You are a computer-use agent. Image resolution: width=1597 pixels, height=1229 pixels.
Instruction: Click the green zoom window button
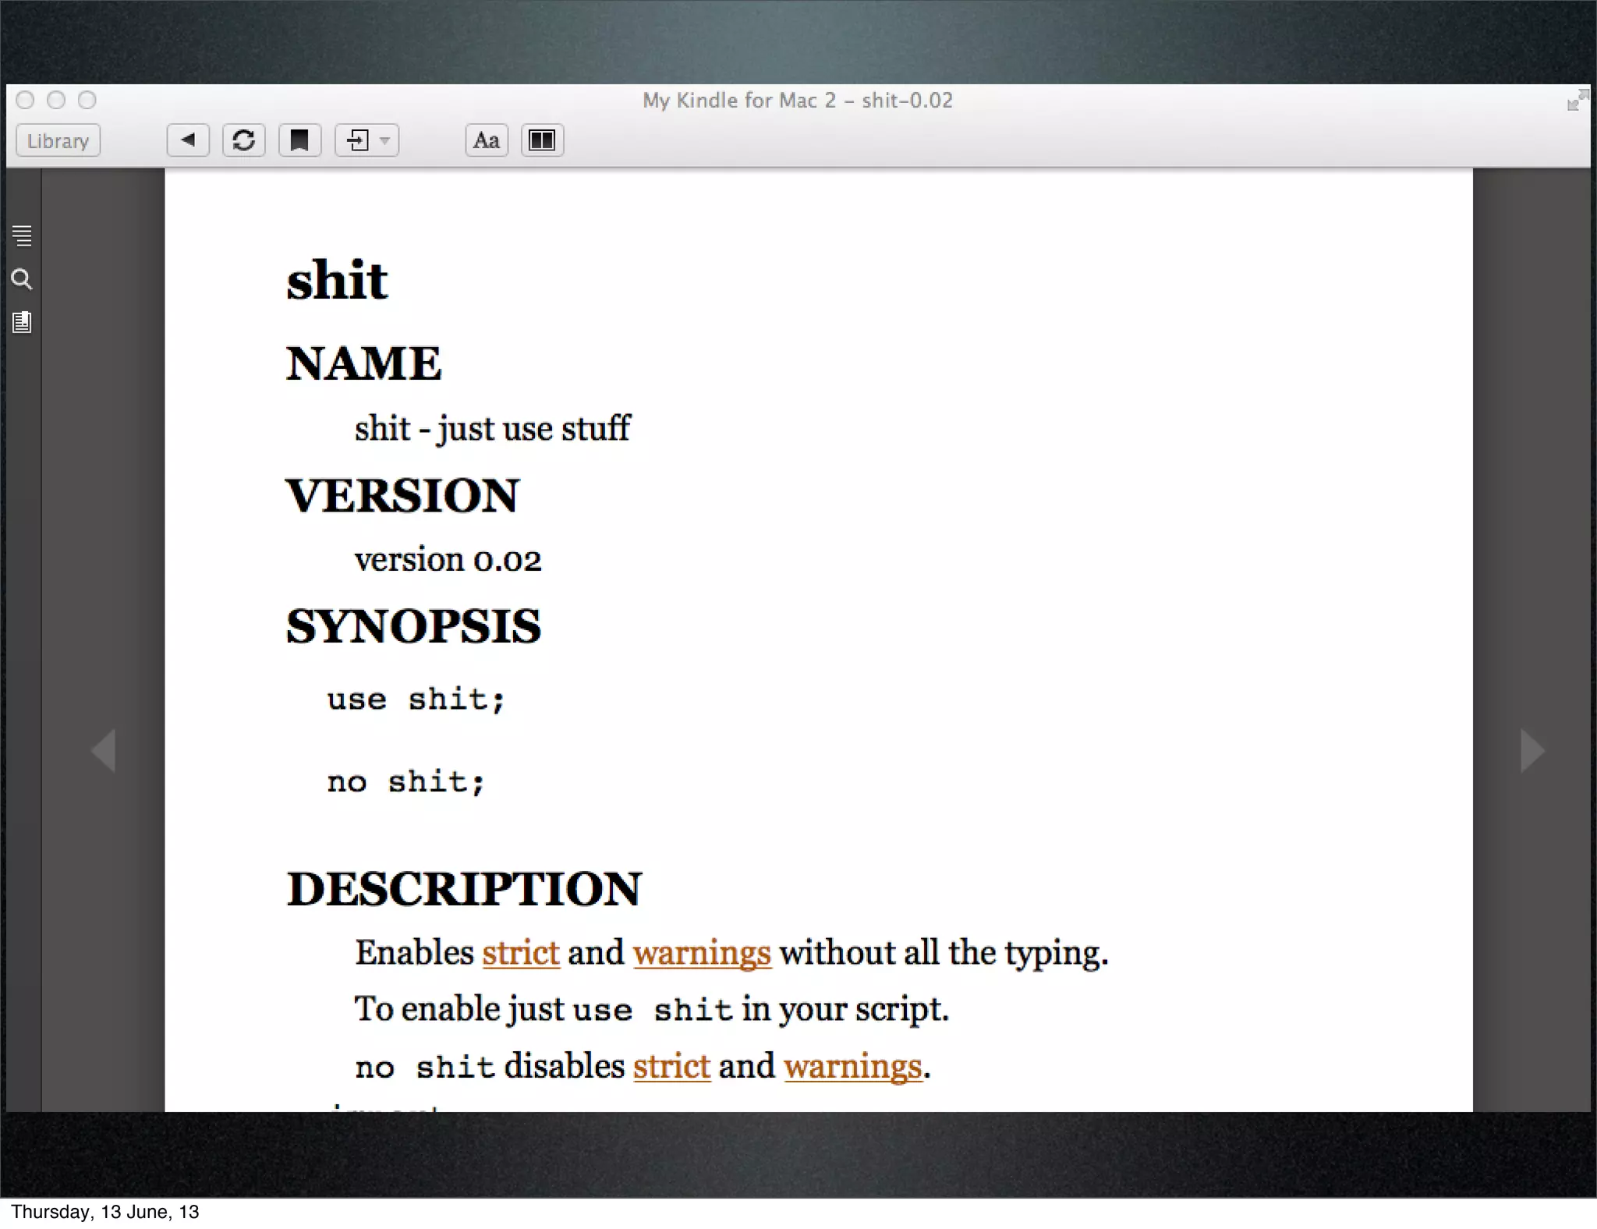87,101
